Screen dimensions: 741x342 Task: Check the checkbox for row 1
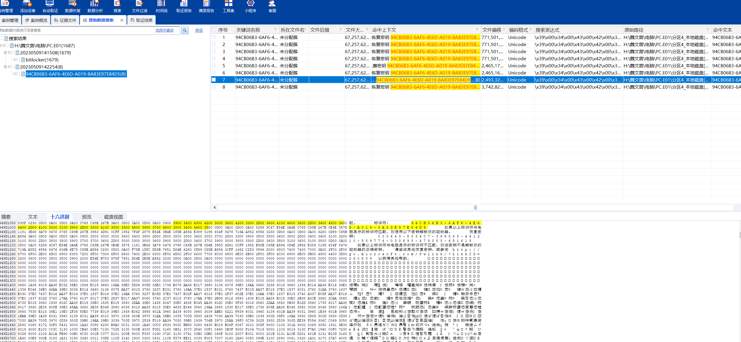pyautogui.click(x=214, y=37)
